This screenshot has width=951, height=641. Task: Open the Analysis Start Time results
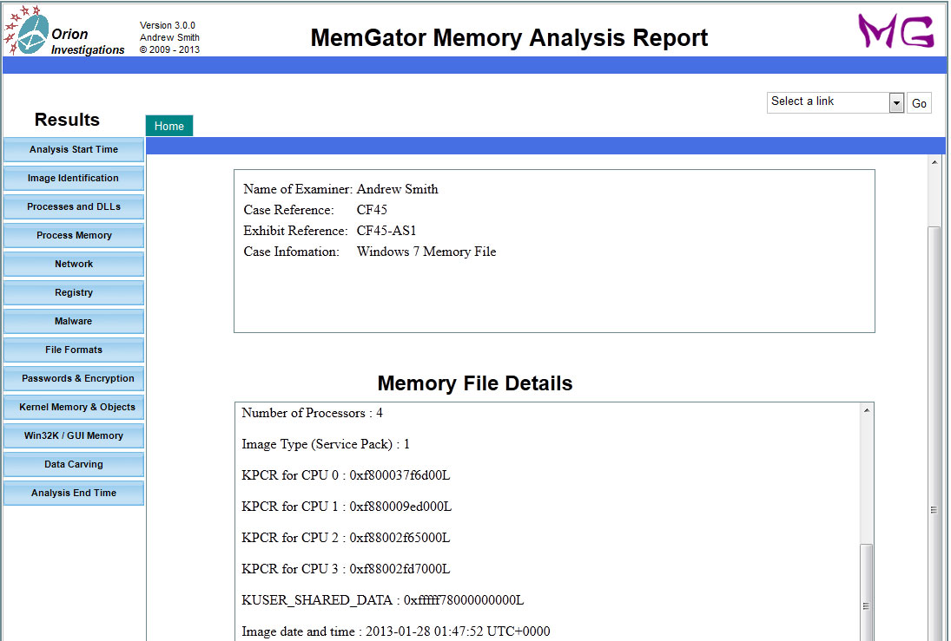74,150
